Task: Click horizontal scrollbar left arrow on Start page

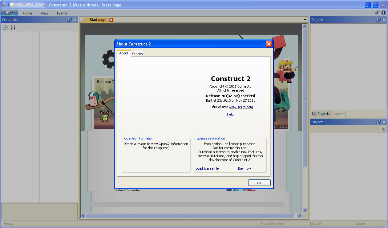Action: (x=83, y=216)
